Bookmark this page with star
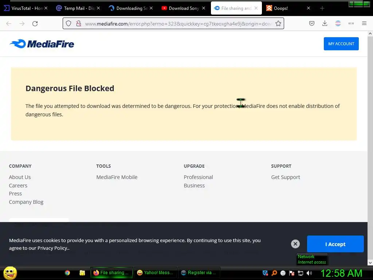373x280 pixels. click(x=278, y=23)
